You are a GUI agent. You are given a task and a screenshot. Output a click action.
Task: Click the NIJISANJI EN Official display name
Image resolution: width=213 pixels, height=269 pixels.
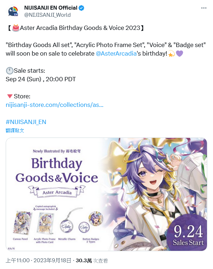click(x=51, y=8)
